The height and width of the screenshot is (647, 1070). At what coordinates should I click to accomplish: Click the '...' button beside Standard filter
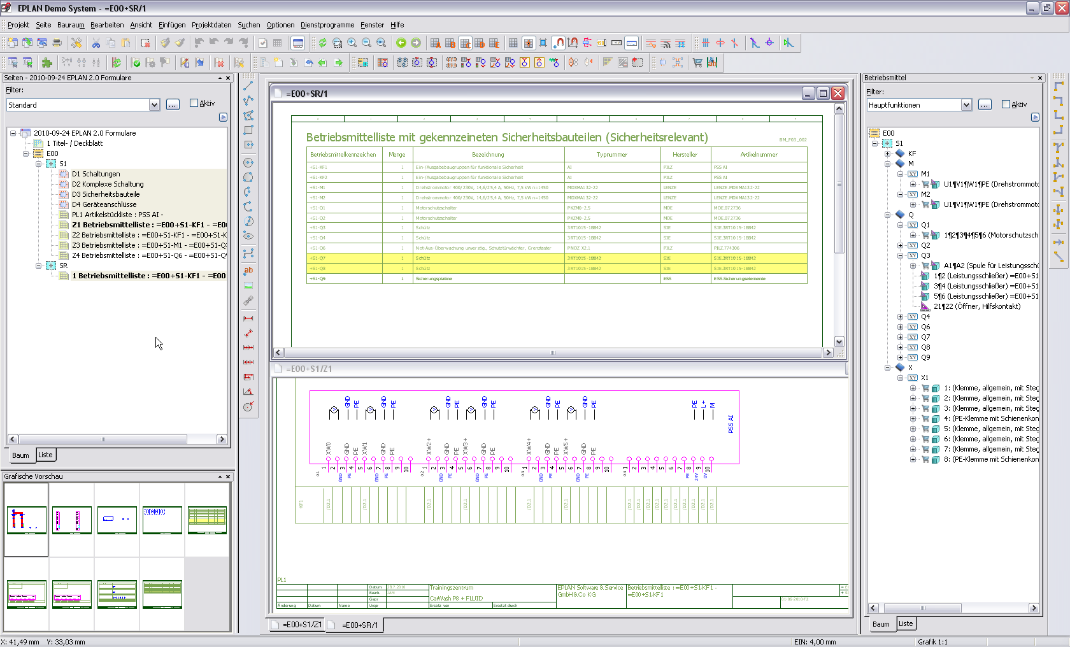[x=173, y=105]
